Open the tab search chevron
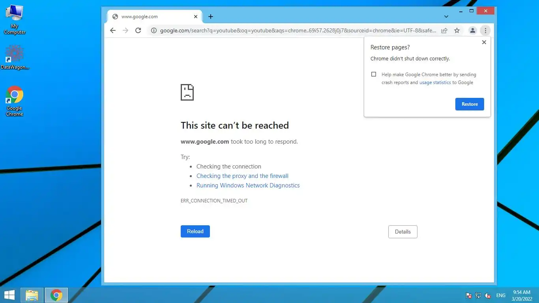Screen dimensions: 539x303 click(446, 17)
